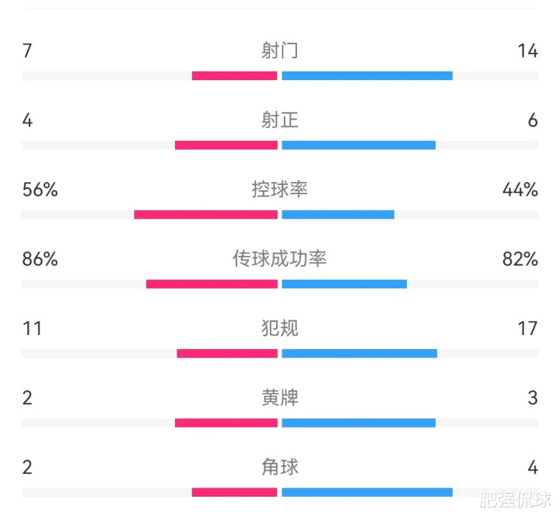
Task: Click the 86% pass accuracy value
Action: tap(40, 259)
